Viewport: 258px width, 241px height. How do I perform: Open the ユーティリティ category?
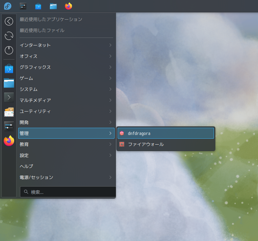(x=66, y=111)
